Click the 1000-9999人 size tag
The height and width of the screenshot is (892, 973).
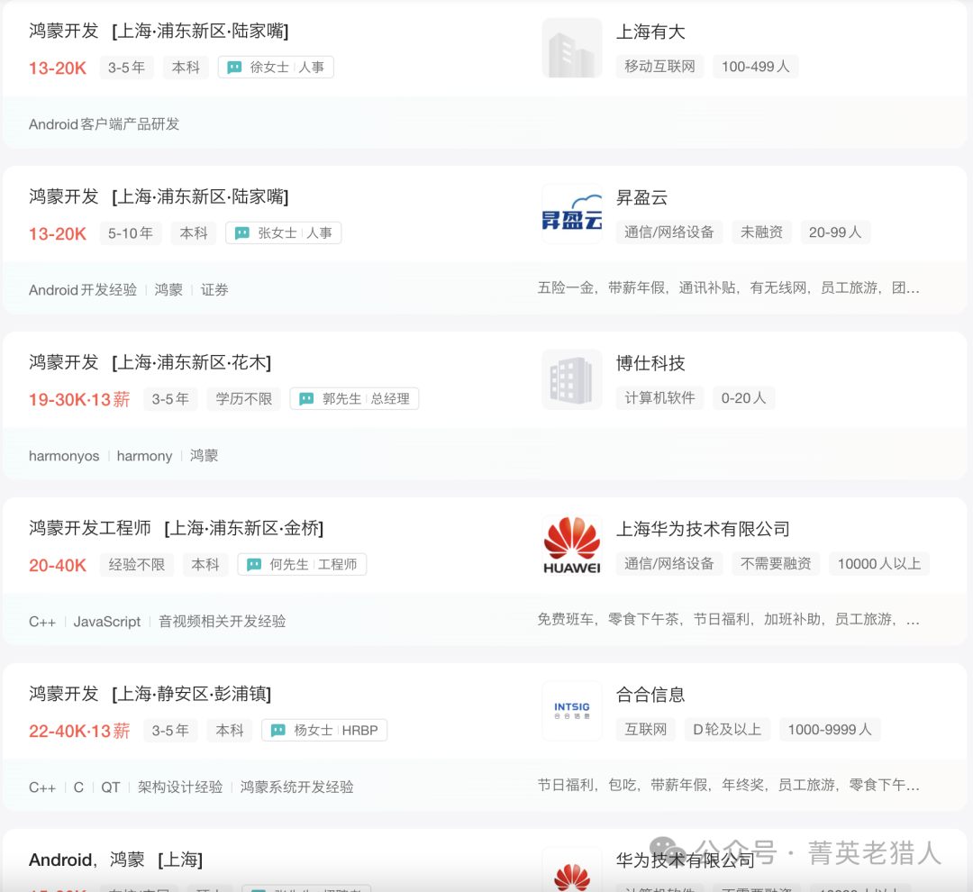pos(830,729)
